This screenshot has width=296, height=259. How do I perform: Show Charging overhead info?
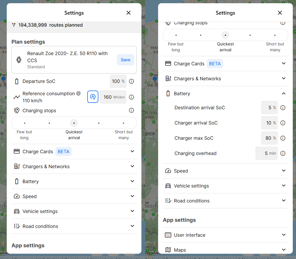coord(283,154)
